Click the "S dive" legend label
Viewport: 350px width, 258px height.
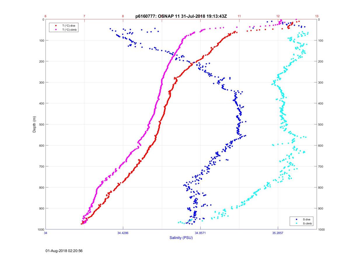pyautogui.click(x=307, y=219)
